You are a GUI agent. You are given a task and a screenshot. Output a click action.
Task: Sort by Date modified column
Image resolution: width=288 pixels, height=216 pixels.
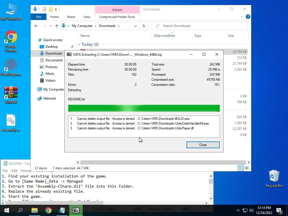[x=164, y=36]
